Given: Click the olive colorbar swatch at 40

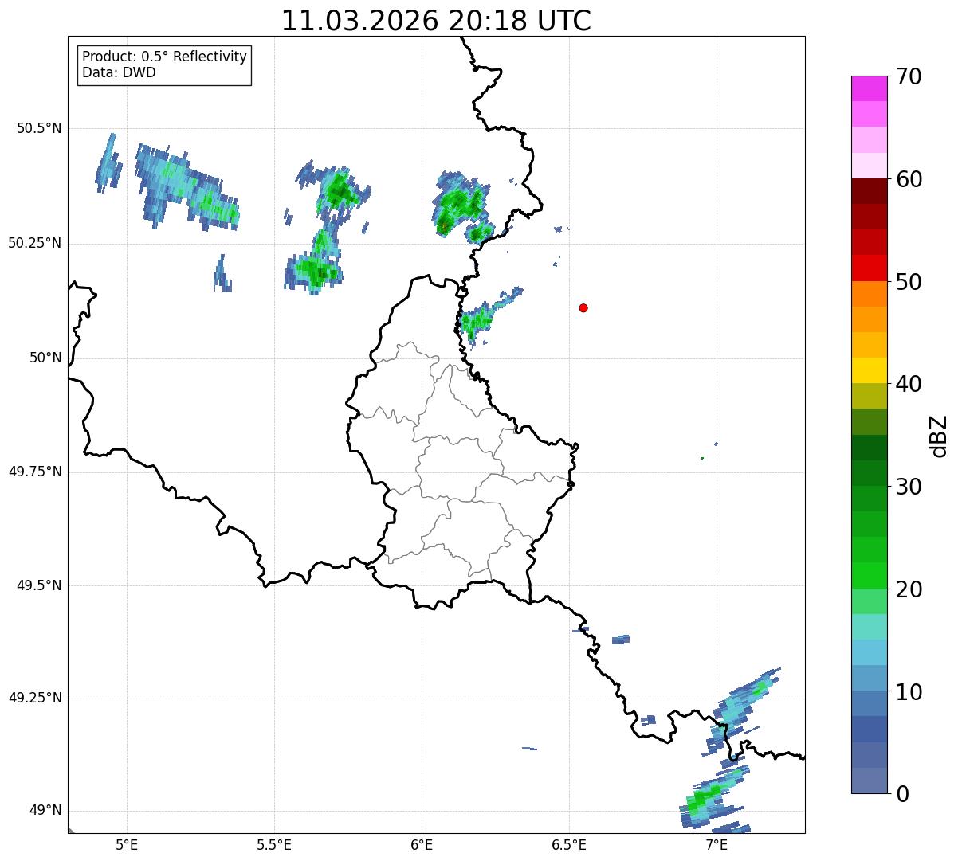Looking at the screenshot, I should (x=869, y=396).
